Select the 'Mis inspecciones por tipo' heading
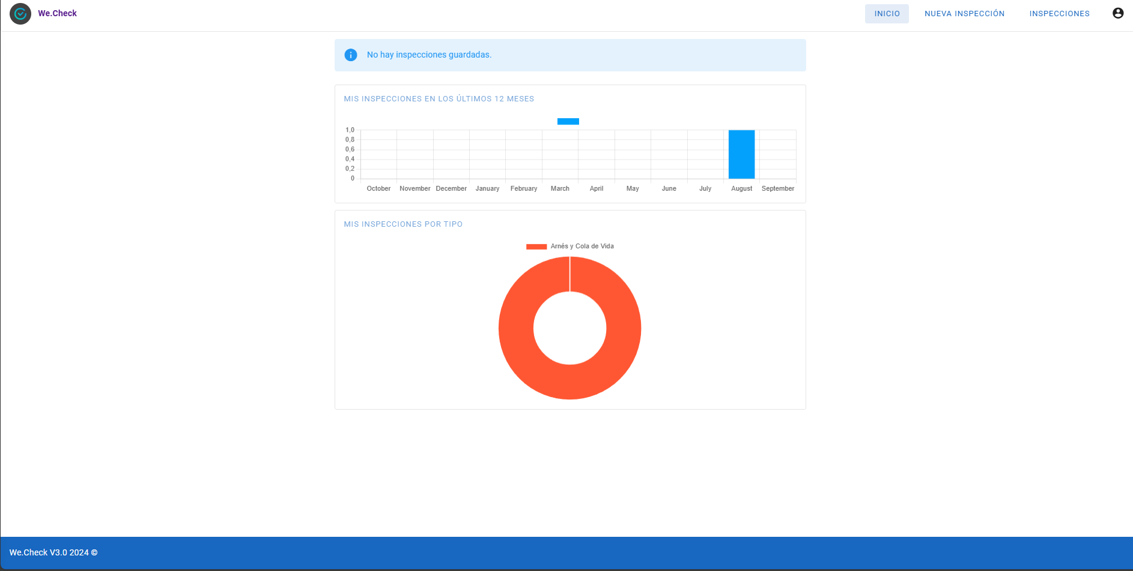Viewport: 1133px width, 571px height. pyautogui.click(x=403, y=224)
